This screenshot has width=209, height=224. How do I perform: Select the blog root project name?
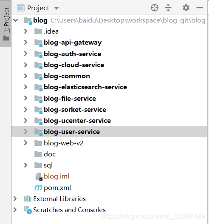pos(40,20)
